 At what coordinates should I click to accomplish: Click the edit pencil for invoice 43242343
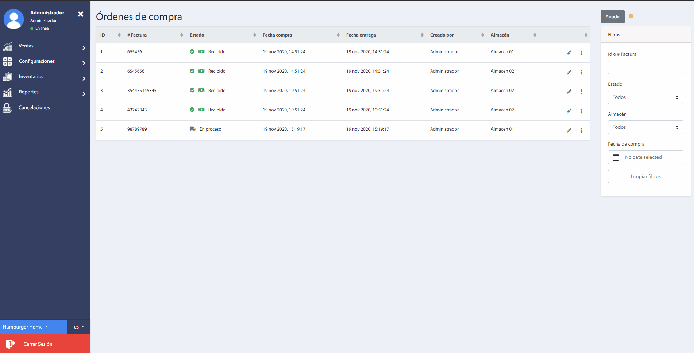point(569,111)
